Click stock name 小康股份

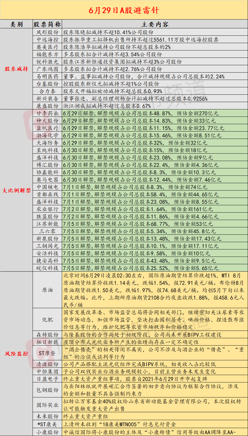click(47, 432)
